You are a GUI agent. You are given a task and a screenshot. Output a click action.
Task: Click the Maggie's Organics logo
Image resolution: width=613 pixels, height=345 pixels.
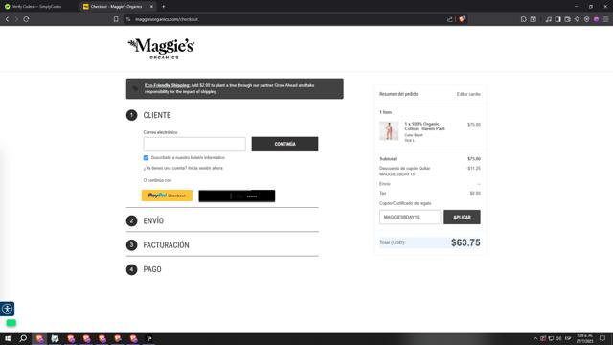(x=161, y=49)
